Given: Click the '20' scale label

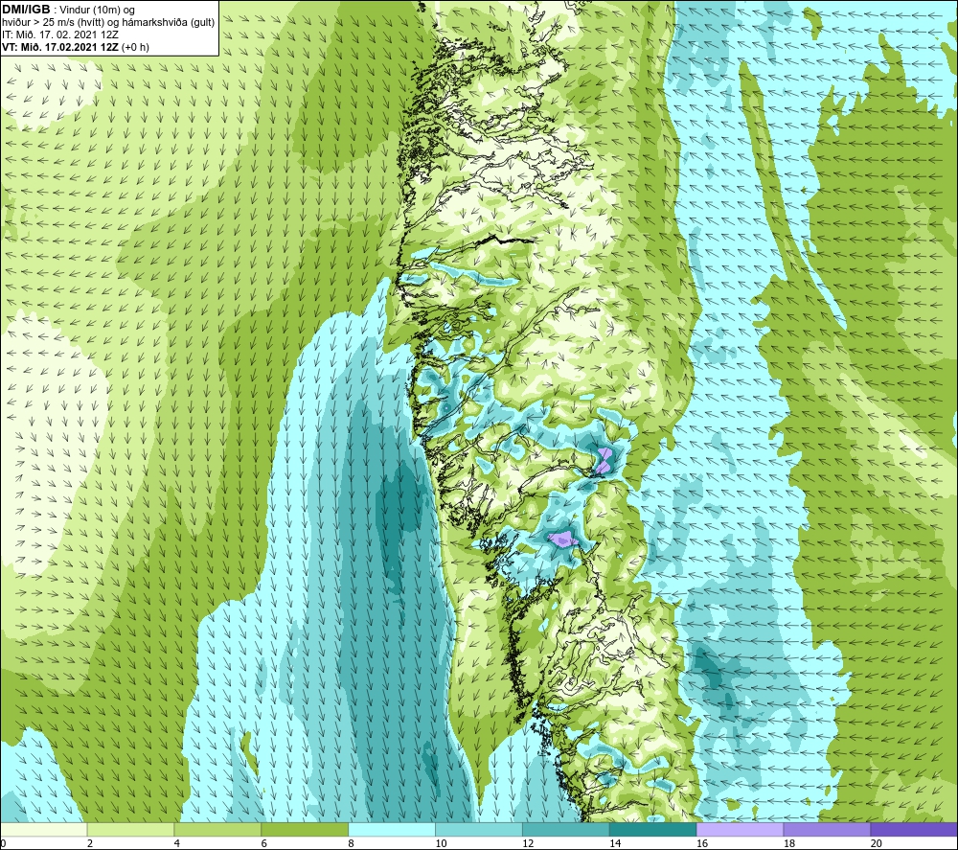Looking at the screenshot, I should 877,843.
